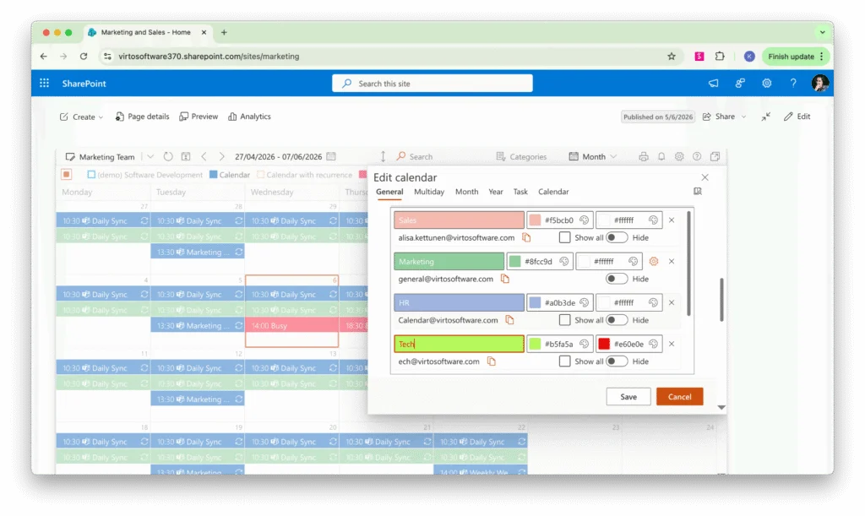865x516 pixels.
Task: Click the #b5fa5a color swatch for Tech
Action: click(535, 344)
